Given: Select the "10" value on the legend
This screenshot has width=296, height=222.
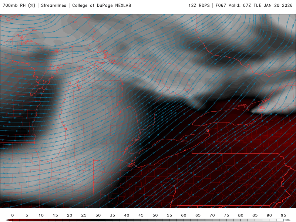Looking at the screenshot, I should coord(41,215).
